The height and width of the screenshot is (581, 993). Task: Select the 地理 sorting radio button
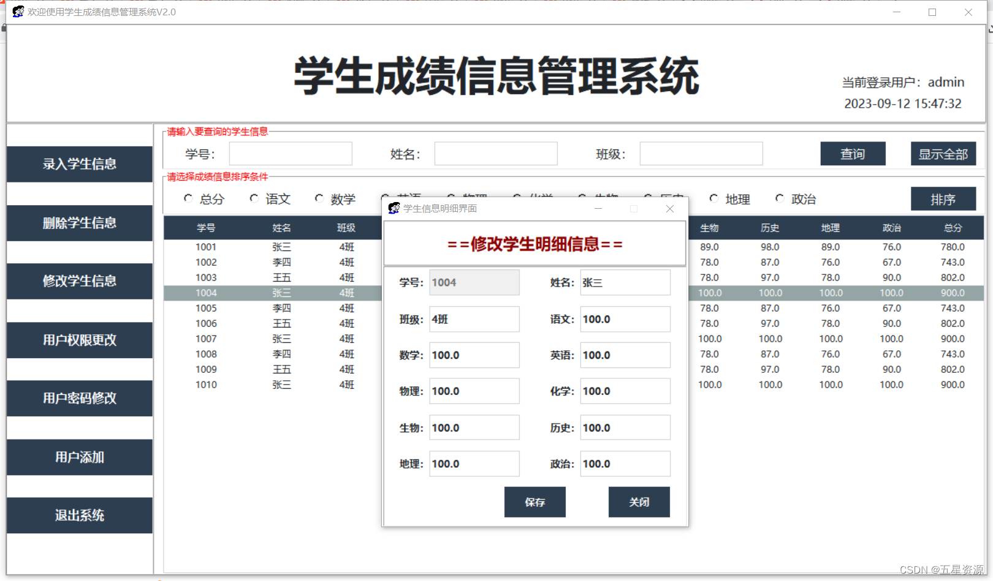pos(713,198)
